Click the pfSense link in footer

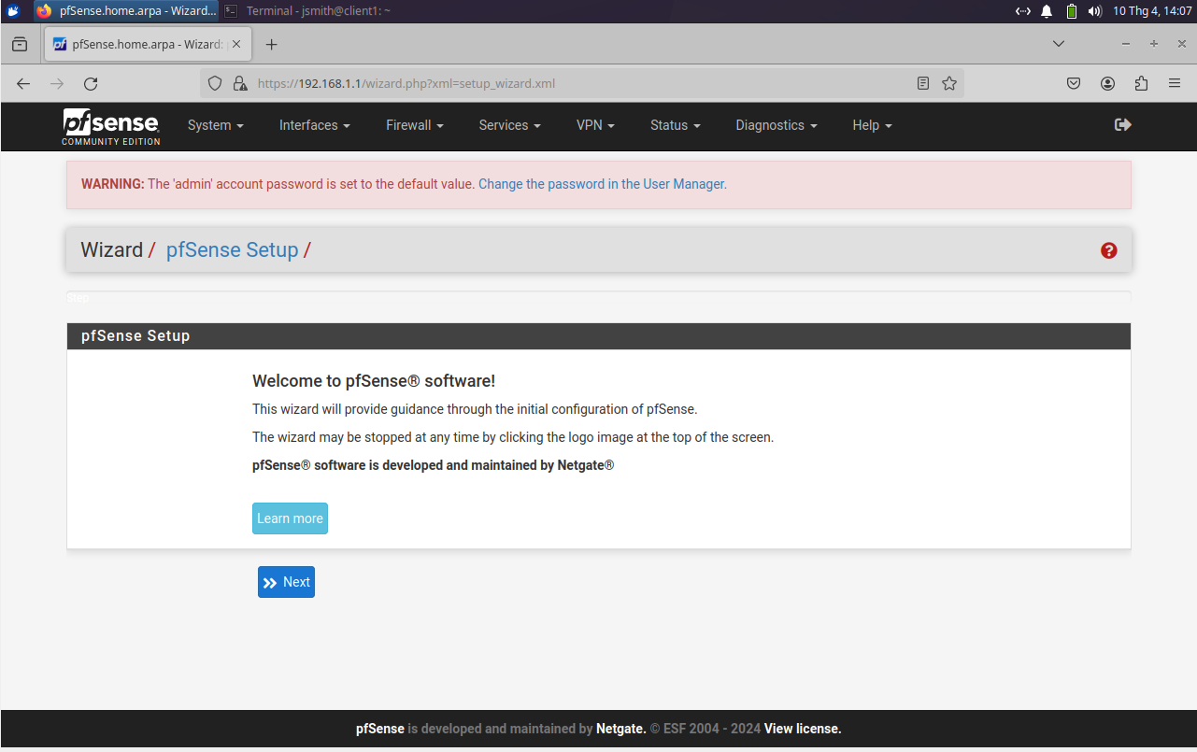click(x=380, y=729)
